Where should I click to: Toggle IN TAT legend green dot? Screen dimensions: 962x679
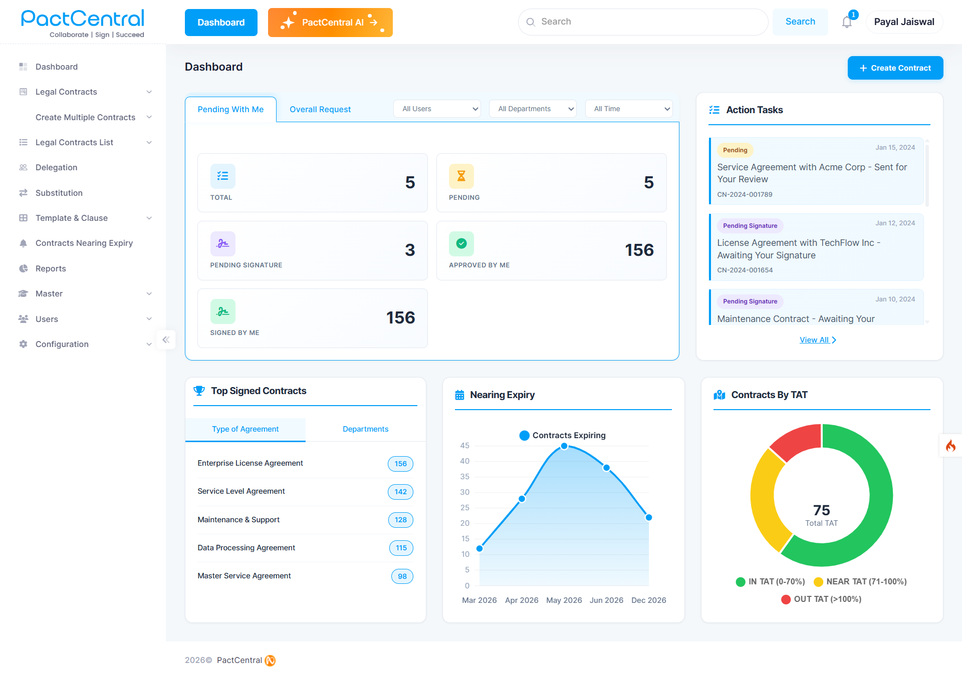click(740, 581)
